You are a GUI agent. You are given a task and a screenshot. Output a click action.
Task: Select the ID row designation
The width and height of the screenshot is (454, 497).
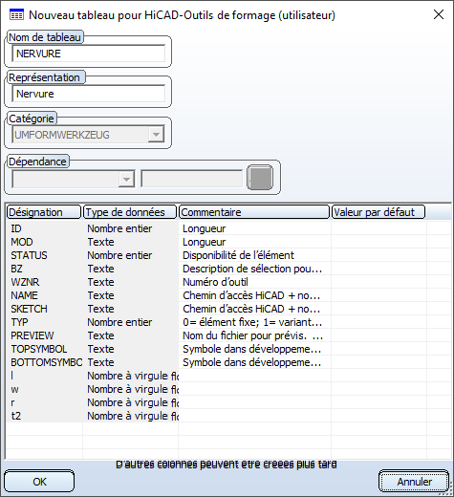[16, 228]
